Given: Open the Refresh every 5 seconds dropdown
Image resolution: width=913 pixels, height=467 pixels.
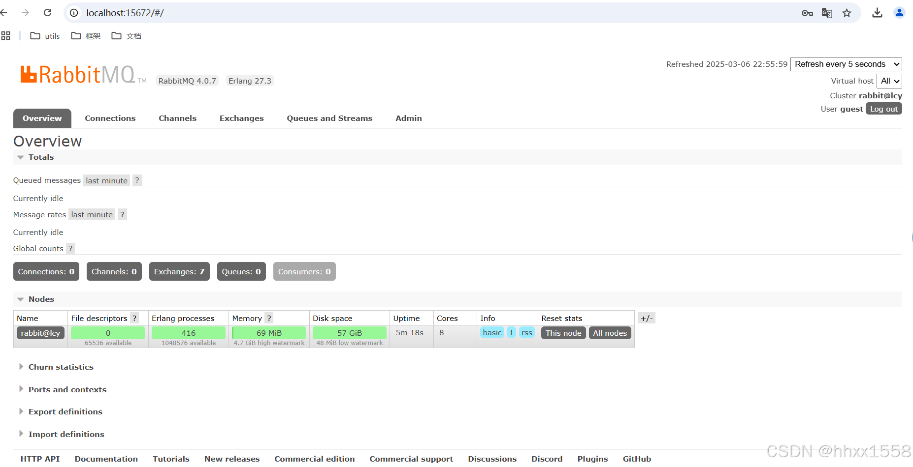Looking at the screenshot, I should pos(846,64).
